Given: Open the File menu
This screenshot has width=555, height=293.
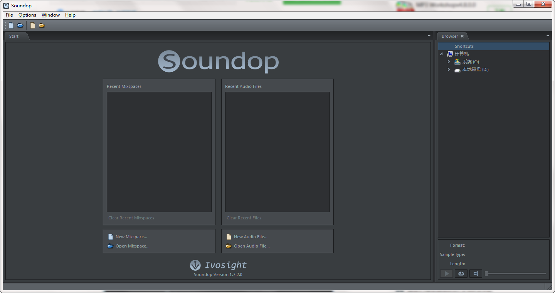Looking at the screenshot, I should click(9, 15).
